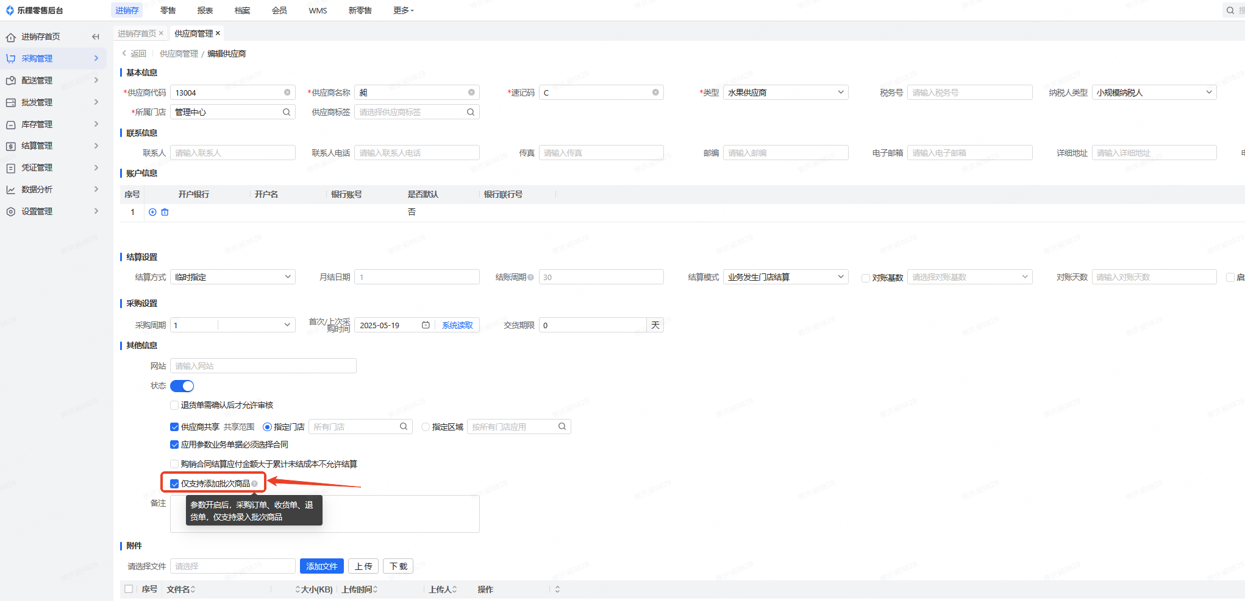Open the 采购周期 unit dropdown
The image size is (1245, 601).
pos(256,325)
